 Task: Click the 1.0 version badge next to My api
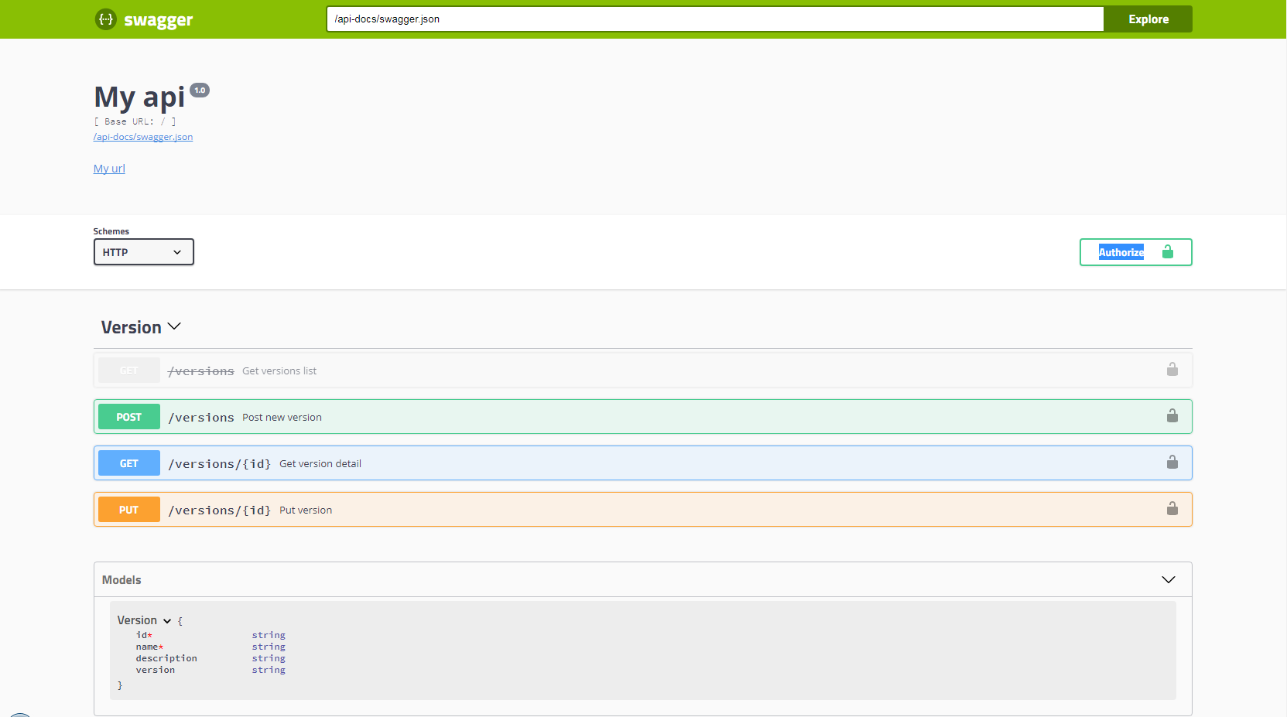click(x=200, y=90)
